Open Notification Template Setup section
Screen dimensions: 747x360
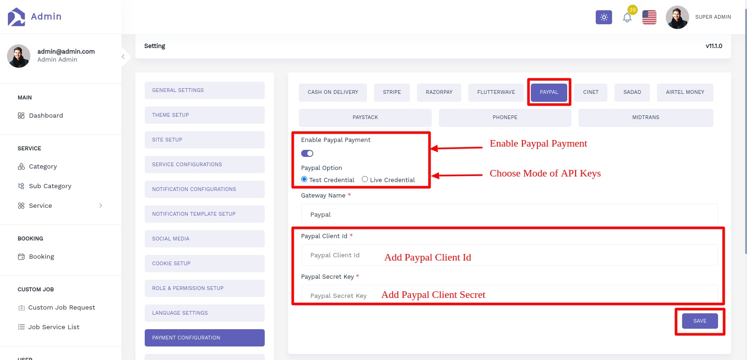coord(204,214)
